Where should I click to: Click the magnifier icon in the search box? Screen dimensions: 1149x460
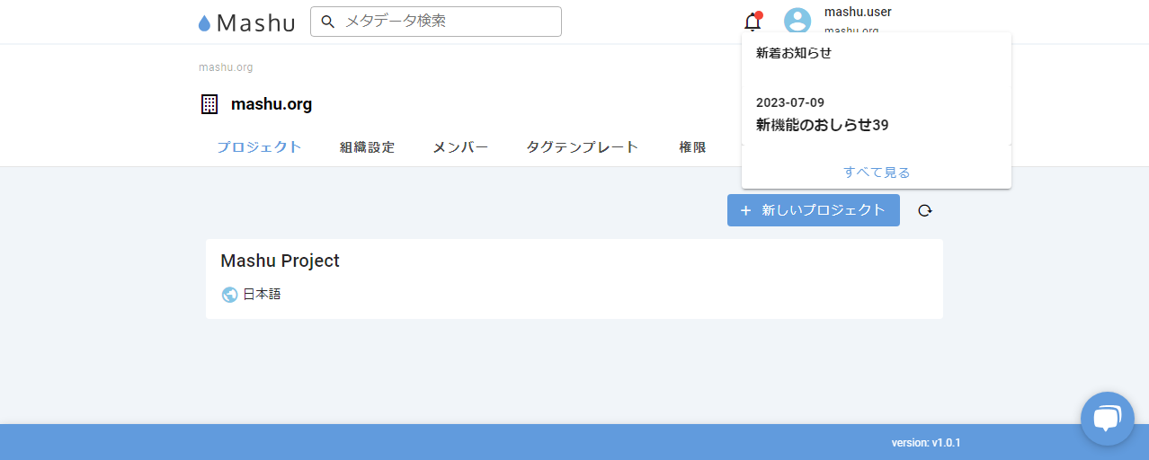click(328, 22)
